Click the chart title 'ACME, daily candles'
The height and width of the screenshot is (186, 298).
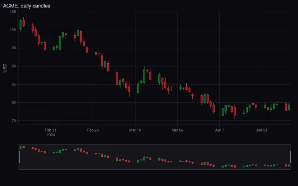[27, 6]
